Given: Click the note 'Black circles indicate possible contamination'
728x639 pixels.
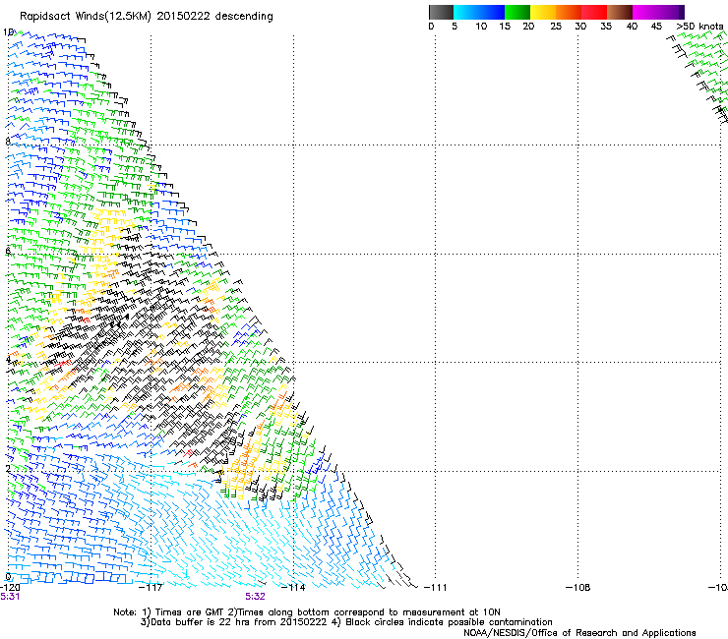Looking at the screenshot, I should click(x=449, y=622).
